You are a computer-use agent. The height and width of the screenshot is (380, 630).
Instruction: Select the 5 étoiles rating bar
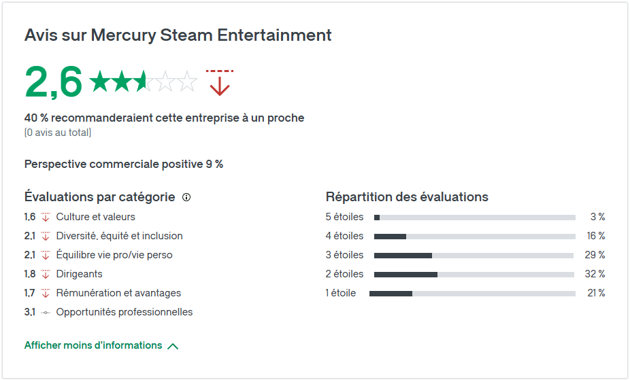pos(474,218)
